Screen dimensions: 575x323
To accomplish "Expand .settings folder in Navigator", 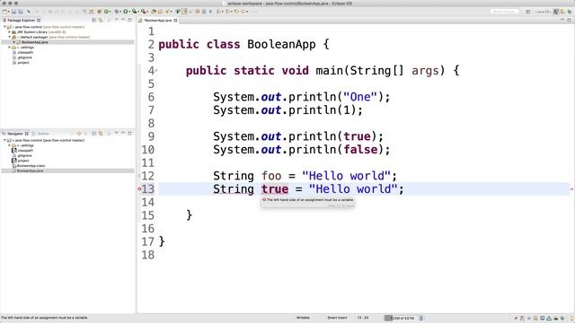I will point(10,145).
